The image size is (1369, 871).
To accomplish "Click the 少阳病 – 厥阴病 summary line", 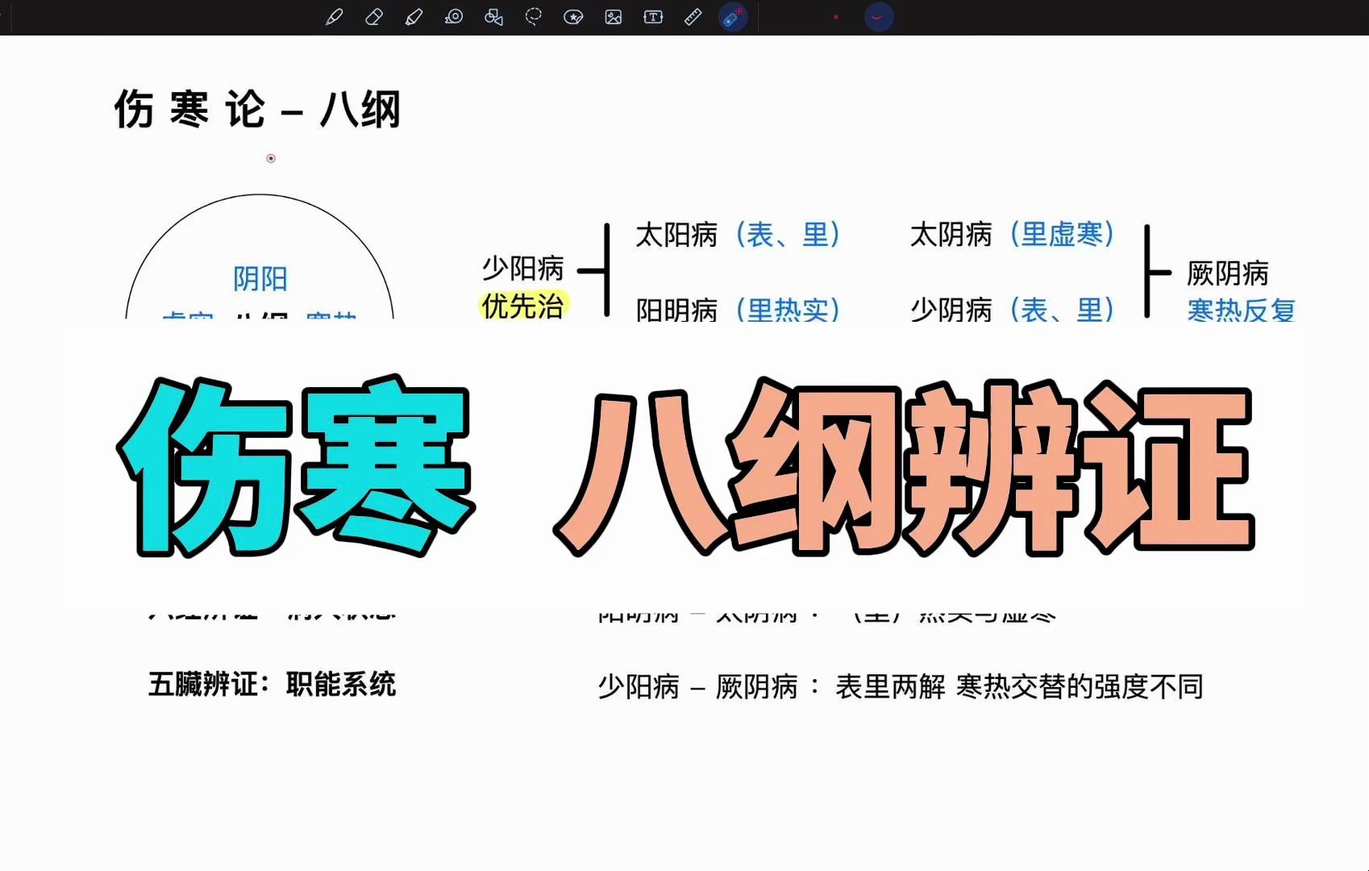I will [x=901, y=687].
